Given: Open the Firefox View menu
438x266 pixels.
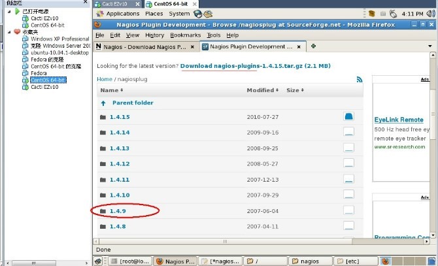Looking at the screenshot, I should coord(133,35).
